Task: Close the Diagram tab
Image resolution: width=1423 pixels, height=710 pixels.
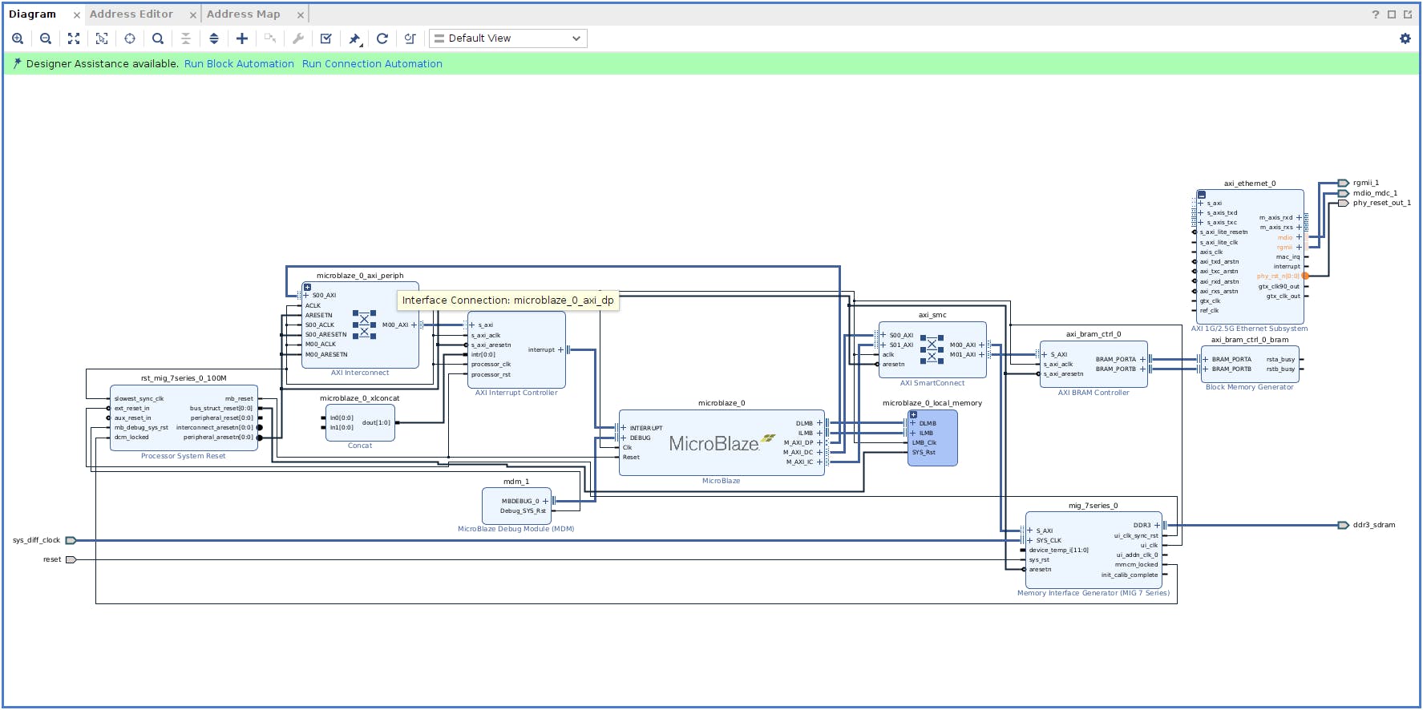Action: point(77,15)
